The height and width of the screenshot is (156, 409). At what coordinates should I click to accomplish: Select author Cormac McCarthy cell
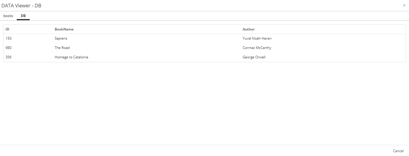[257, 48]
